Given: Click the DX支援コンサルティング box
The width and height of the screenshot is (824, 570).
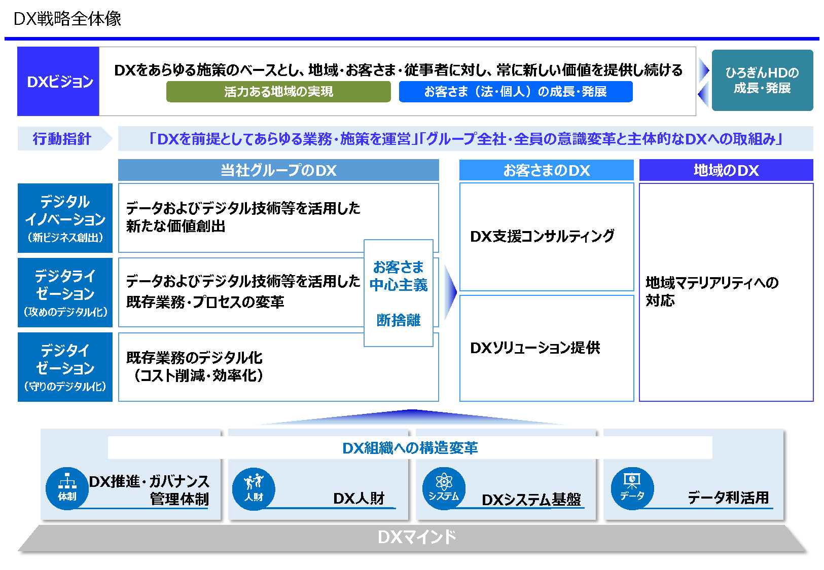Looking at the screenshot, I should point(547,237).
